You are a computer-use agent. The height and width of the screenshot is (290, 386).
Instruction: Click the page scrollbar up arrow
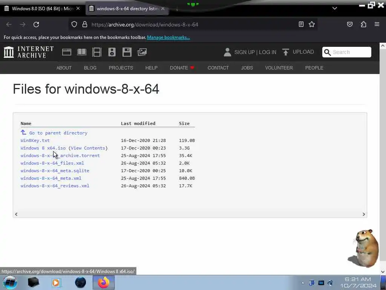pos(383,46)
